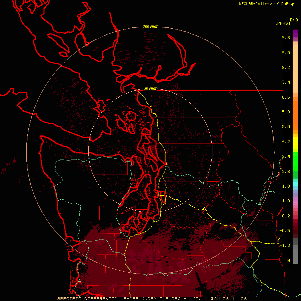Click the yellow color bar segment
This screenshot has width=301, height=301.
point(295,143)
